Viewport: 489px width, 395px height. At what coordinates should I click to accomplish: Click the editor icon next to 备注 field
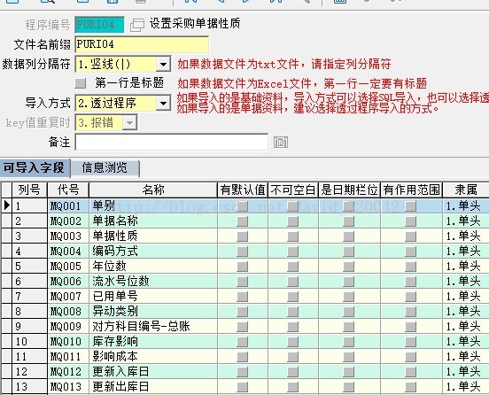click(x=281, y=143)
